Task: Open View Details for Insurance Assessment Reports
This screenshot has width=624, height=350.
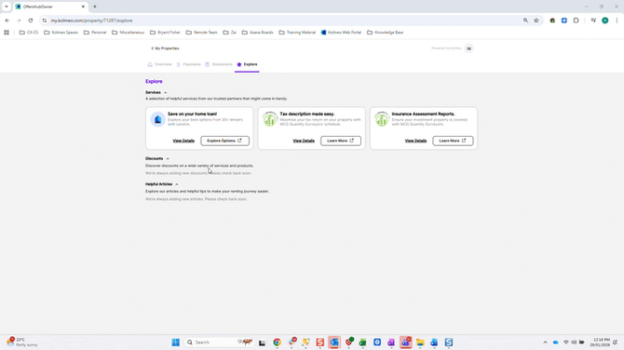Action: [415, 141]
